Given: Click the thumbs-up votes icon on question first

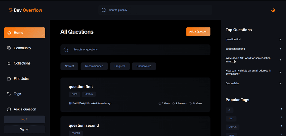Looking at the screenshot, I should click(x=160, y=103).
